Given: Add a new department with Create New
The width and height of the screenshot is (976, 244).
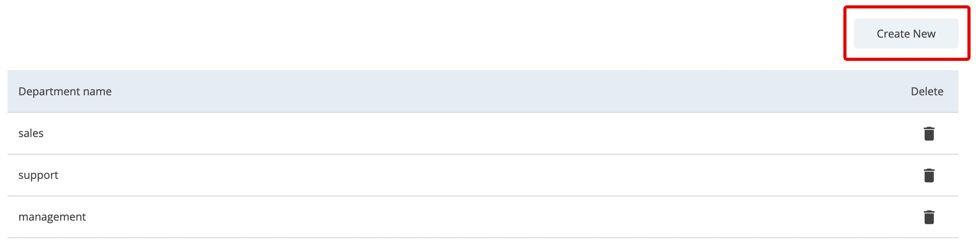Looking at the screenshot, I should (x=906, y=33).
